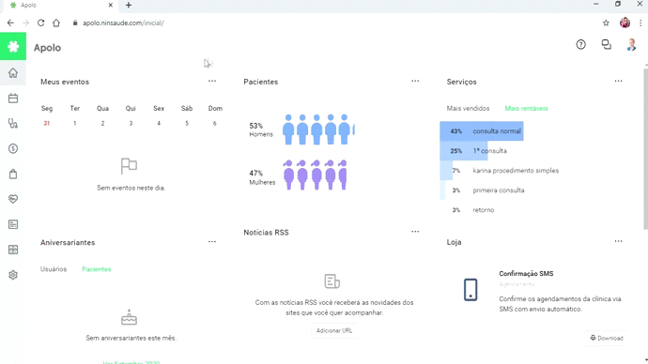The width and height of the screenshot is (648, 364).
Task: Open Notícias RSS widget options menu
Action: [x=415, y=232]
